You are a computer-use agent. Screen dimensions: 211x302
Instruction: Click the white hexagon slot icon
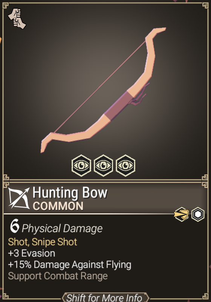(198, 214)
